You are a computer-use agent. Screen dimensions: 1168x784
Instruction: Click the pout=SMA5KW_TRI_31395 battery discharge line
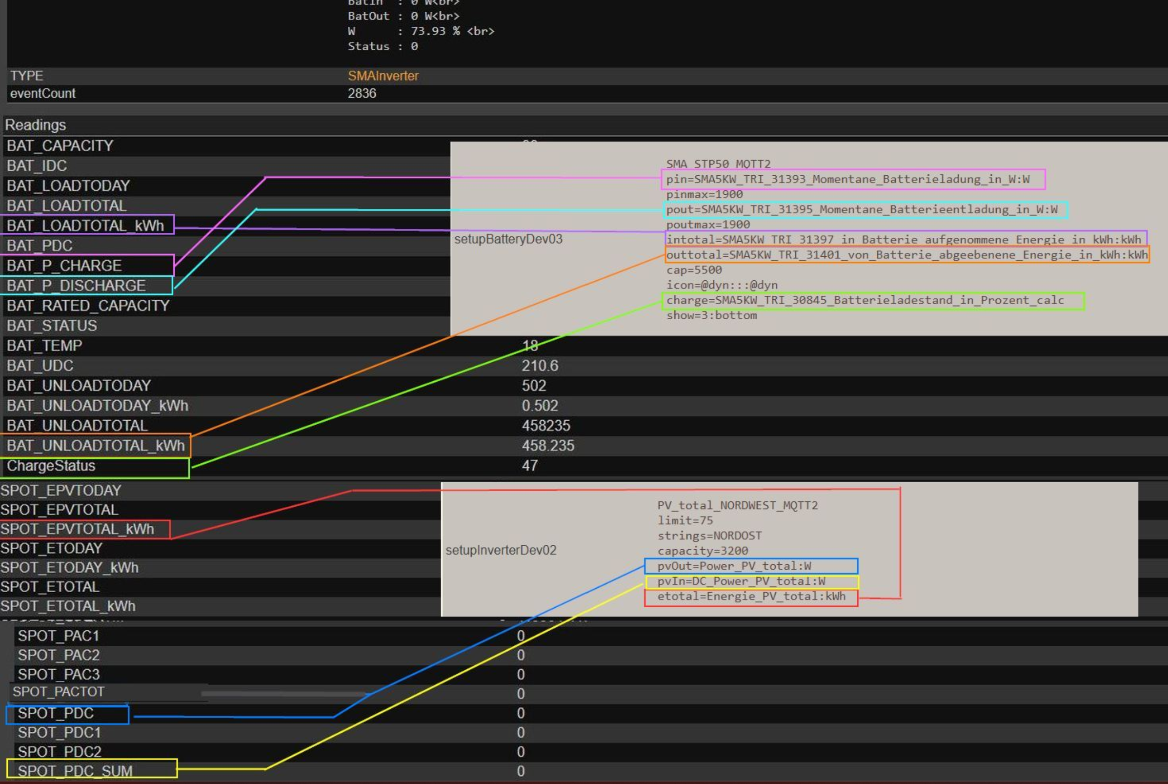coord(861,209)
